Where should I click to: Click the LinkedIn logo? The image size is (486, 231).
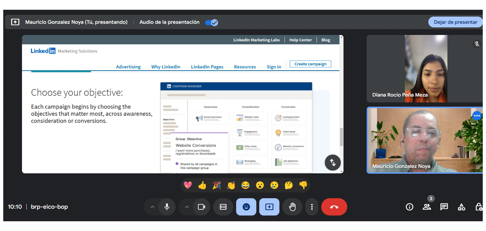(43, 51)
